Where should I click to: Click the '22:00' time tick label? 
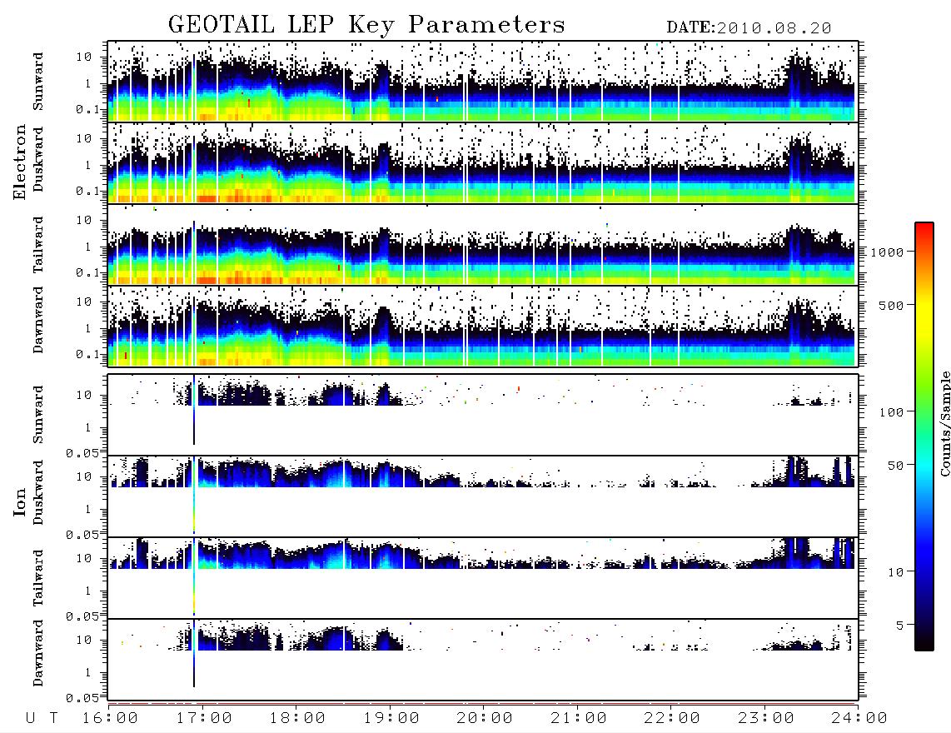672,719
